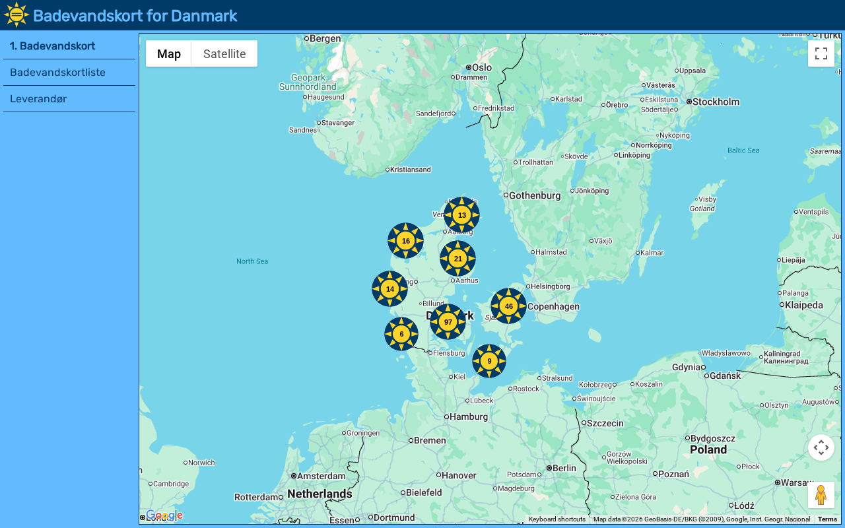Click the Poznań city label

(673, 474)
